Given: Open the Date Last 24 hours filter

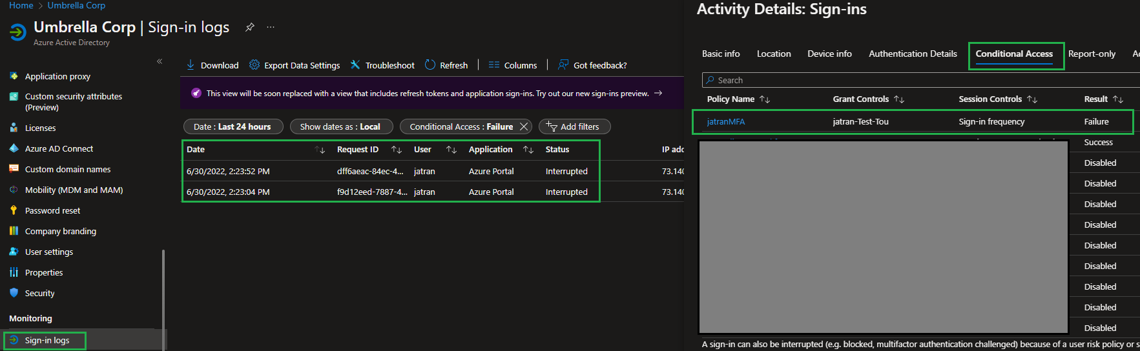Looking at the screenshot, I should click(x=233, y=126).
